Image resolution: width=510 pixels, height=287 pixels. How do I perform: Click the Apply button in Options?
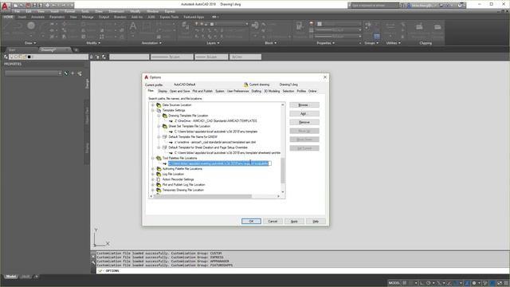pos(294,222)
